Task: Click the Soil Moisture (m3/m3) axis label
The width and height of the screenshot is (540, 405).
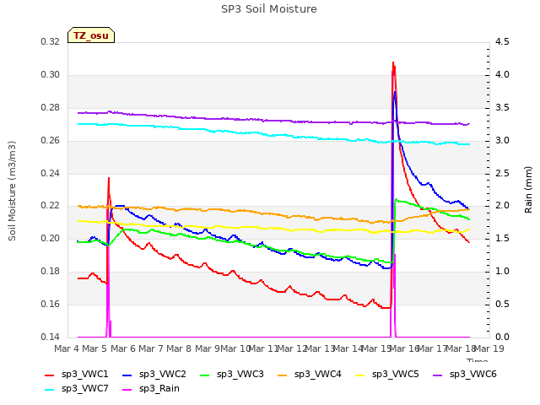Action: tap(13, 191)
